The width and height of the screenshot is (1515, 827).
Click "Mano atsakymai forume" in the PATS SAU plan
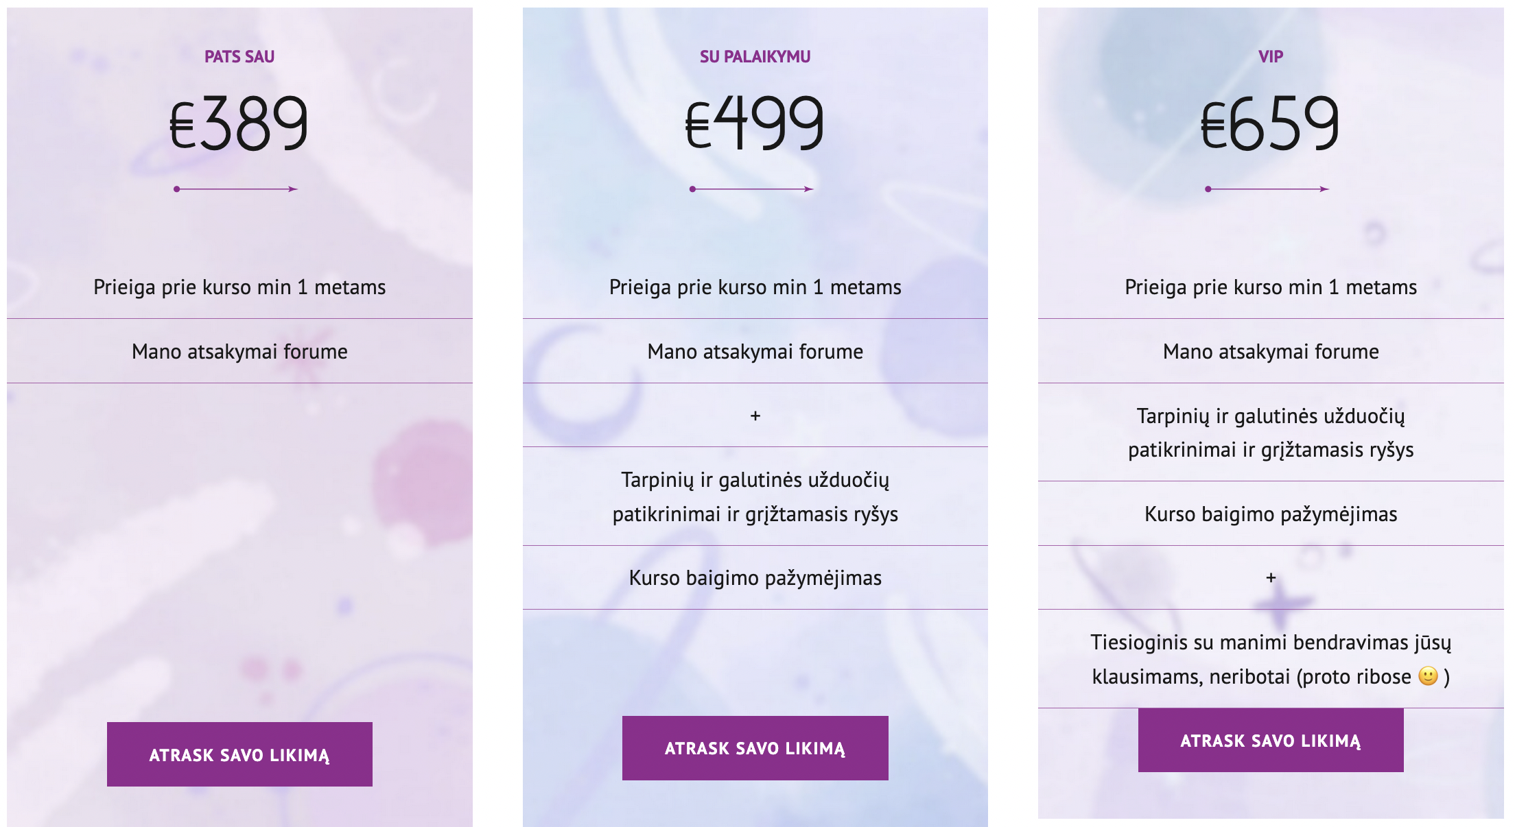[x=239, y=352]
